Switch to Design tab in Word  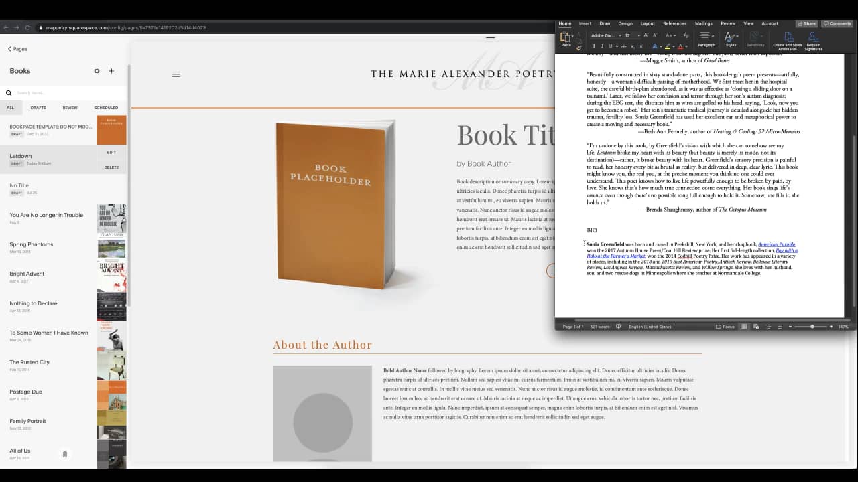pyautogui.click(x=625, y=23)
